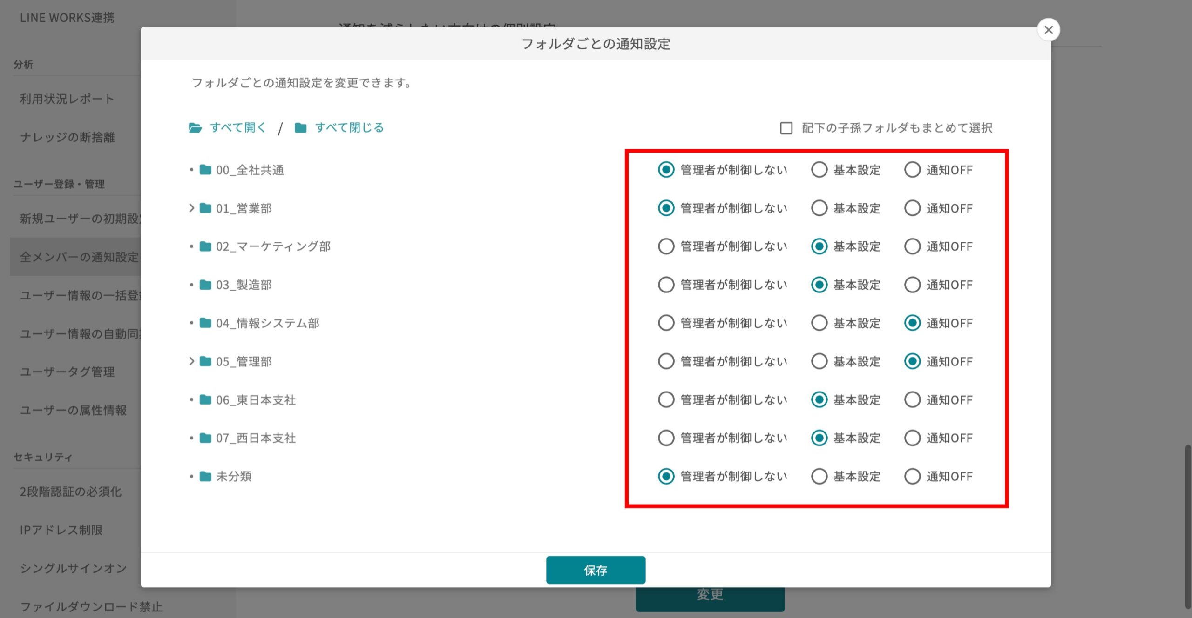The width and height of the screenshot is (1192, 618).
Task: Click the 02_マーケティング部 folder icon
Action: 205,246
